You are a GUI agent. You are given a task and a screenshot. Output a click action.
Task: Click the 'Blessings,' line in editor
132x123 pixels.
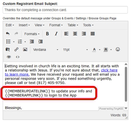pyautogui.click(x=13, y=108)
